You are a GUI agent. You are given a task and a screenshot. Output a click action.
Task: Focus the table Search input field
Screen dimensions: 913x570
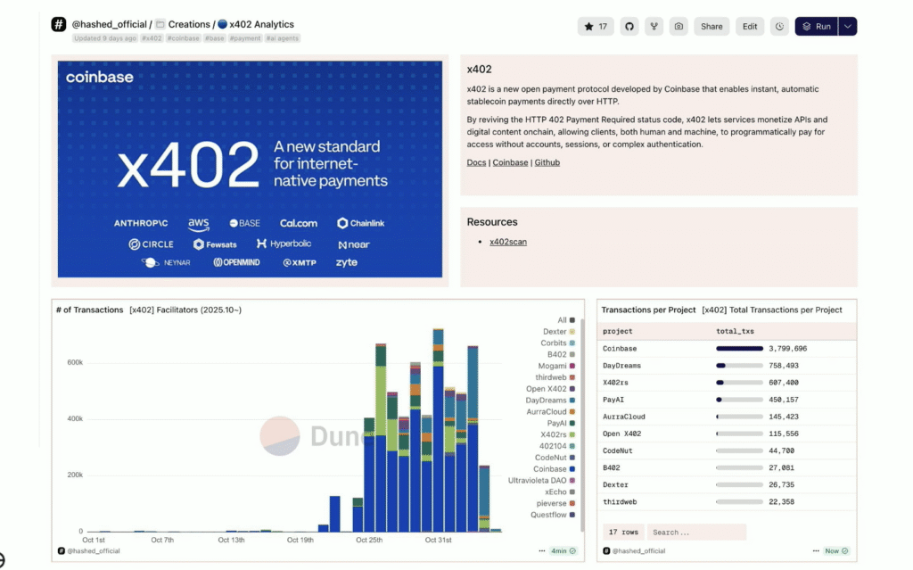[x=695, y=533]
